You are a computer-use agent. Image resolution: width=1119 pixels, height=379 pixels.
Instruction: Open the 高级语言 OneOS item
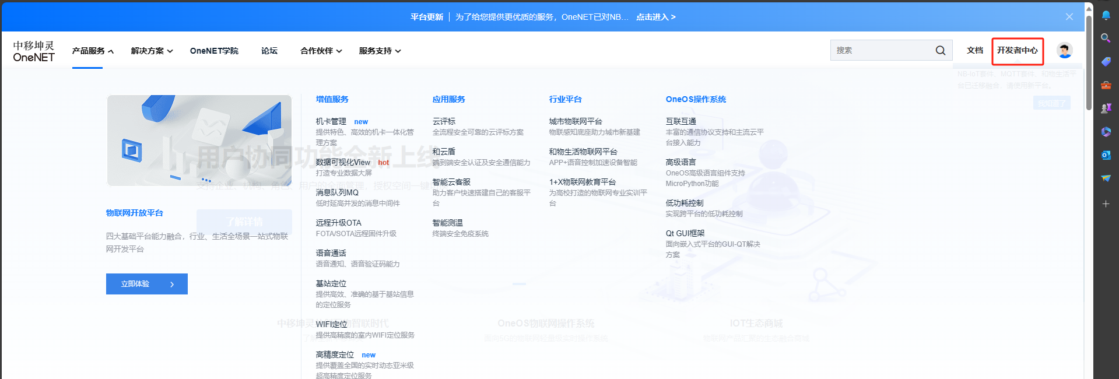pyautogui.click(x=680, y=162)
